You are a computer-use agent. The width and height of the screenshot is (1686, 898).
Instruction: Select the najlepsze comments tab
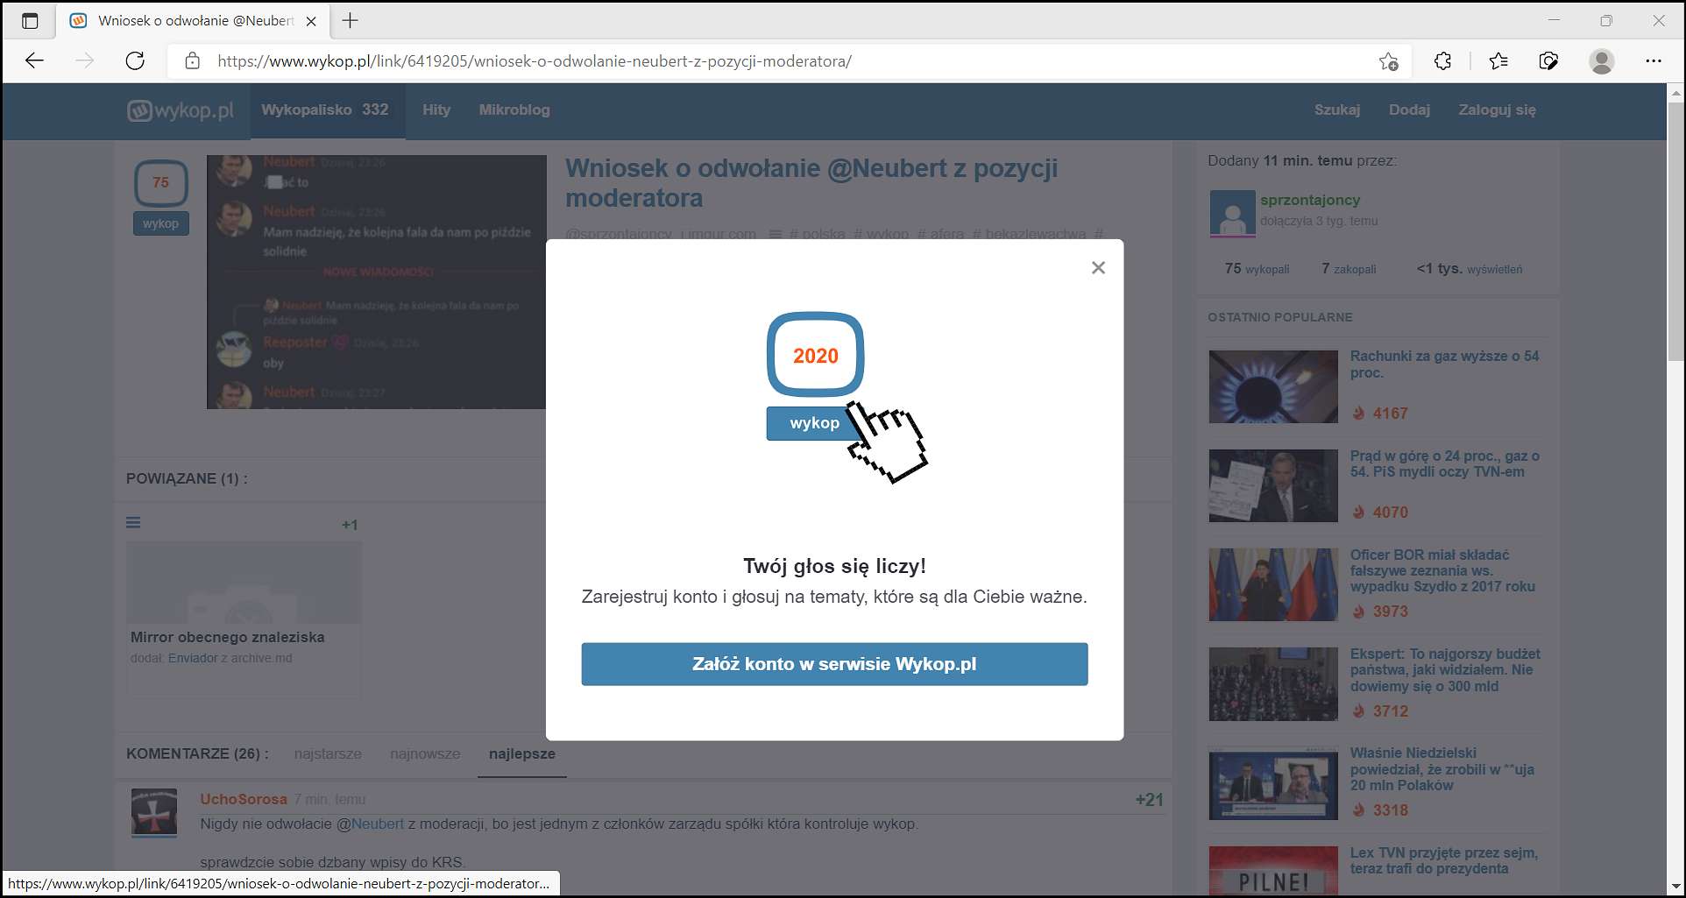(x=522, y=753)
